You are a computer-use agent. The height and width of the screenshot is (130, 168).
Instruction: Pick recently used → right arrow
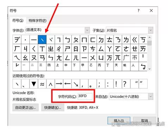59,84
